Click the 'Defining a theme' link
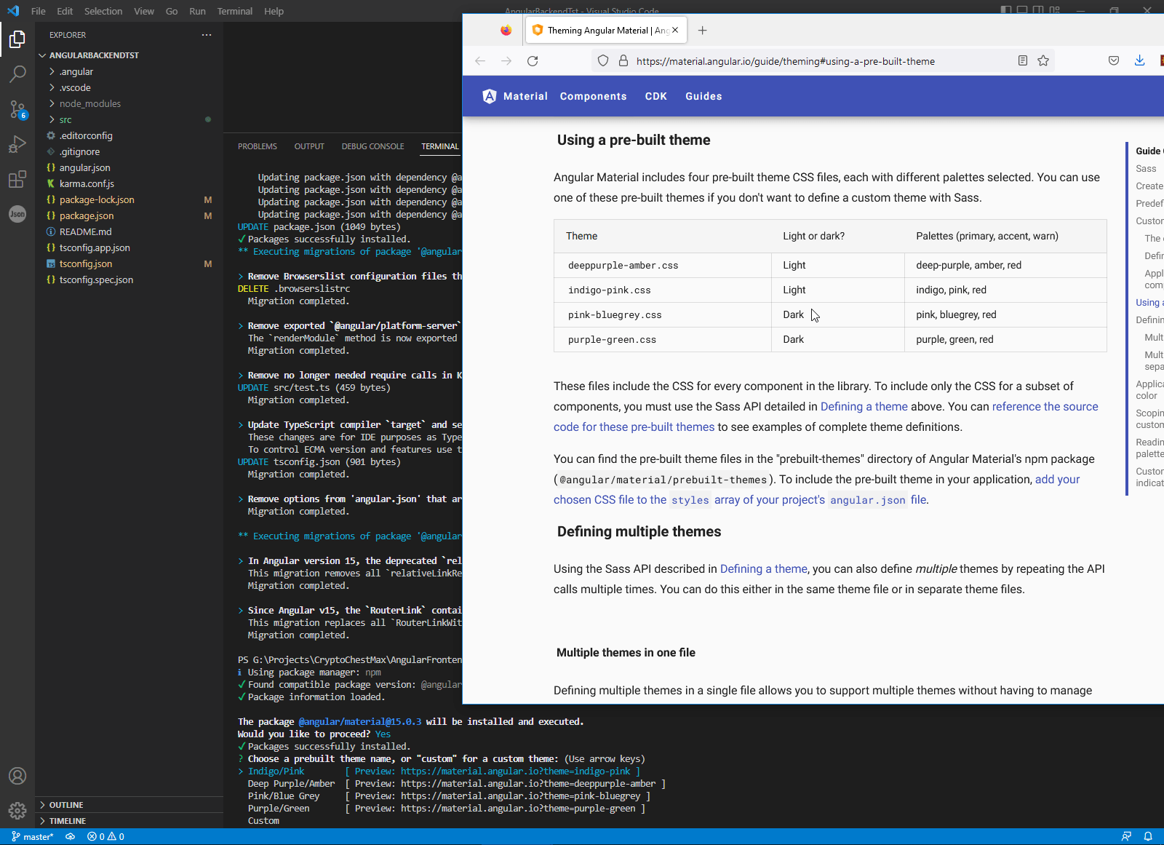Image resolution: width=1164 pixels, height=845 pixels. click(x=863, y=406)
